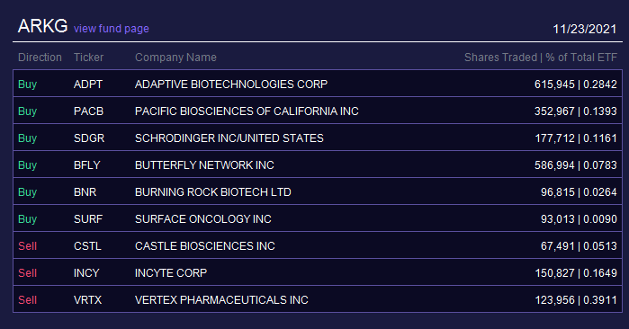Select Vertex Pharmaceuticals Inc company name
This screenshot has width=629, height=329.
click(x=221, y=299)
